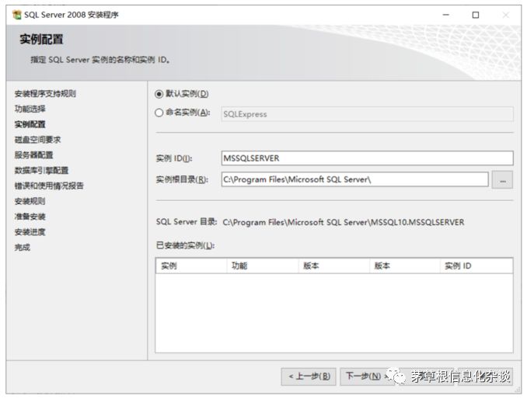Select the 完成 step in sidebar
The image size is (527, 399).
pyautogui.click(x=23, y=248)
